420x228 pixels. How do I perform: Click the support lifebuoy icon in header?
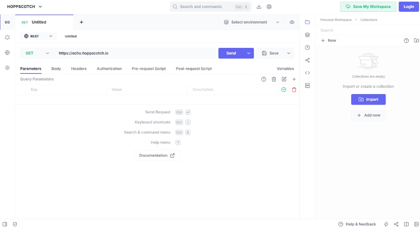(x=269, y=7)
